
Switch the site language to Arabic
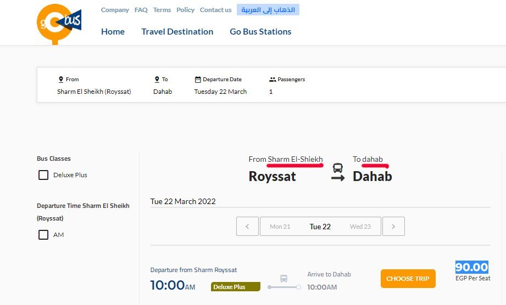[268, 10]
